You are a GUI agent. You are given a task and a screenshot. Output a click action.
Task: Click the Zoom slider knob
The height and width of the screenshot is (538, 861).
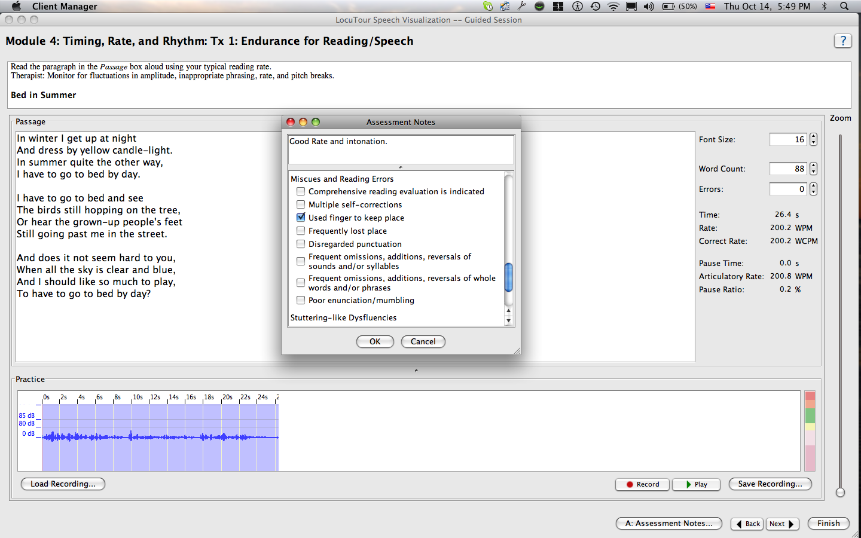point(840,492)
